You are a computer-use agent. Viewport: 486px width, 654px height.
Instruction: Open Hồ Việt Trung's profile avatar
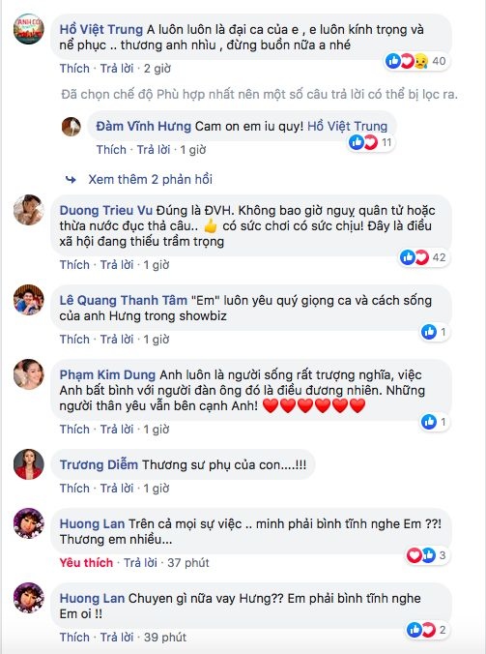[29, 28]
